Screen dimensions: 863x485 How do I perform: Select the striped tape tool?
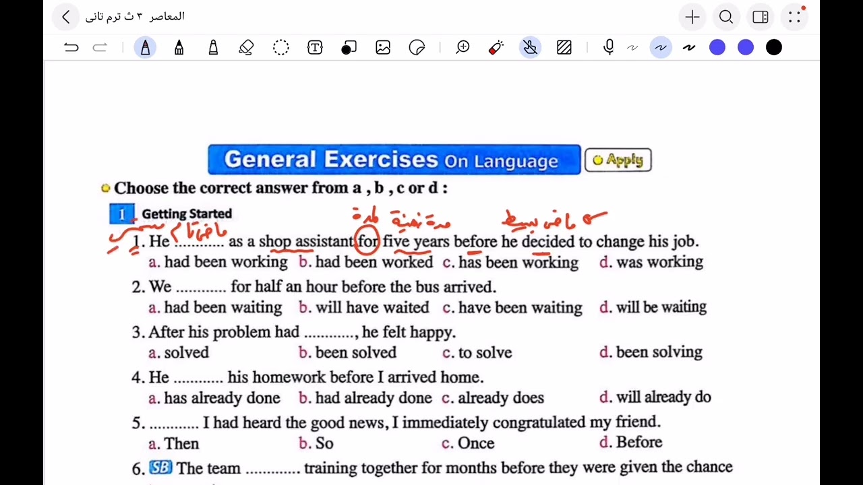564,47
